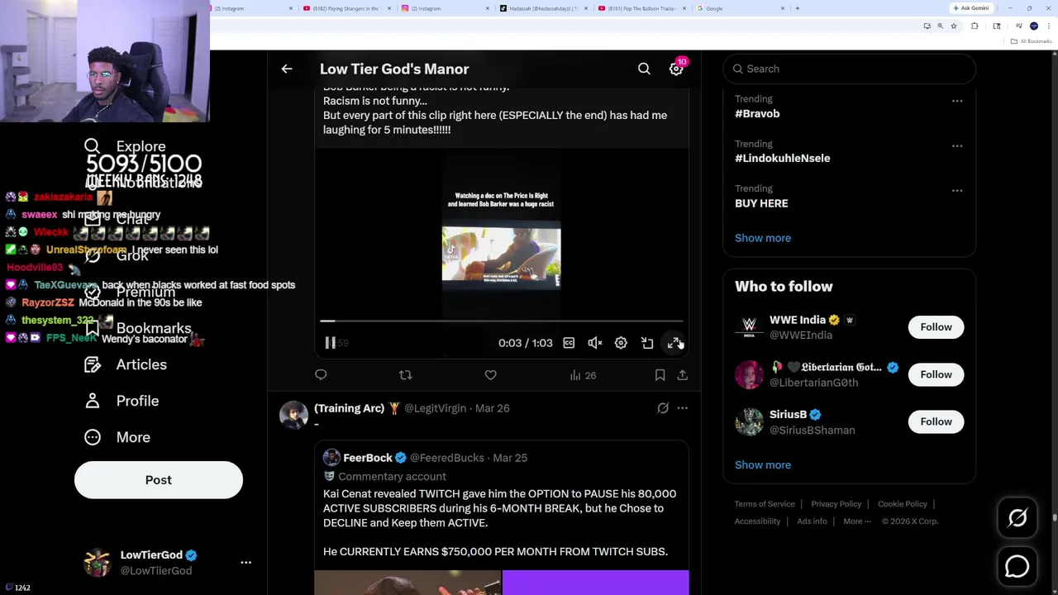The height and width of the screenshot is (595, 1058).
Task: Open trending topic #Bravob
Action: click(757, 114)
